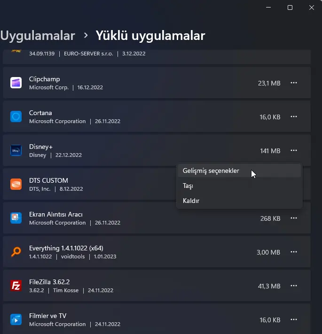
Task: Click the 3,00 MB size value
Action: pyautogui.click(x=268, y=252)
